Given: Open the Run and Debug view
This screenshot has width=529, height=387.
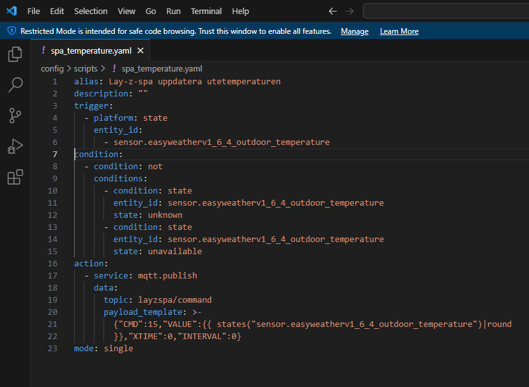Looking at the screenshot, I should pos(15,146).
